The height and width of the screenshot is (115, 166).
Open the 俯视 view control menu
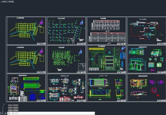click(x=4, y=2)
